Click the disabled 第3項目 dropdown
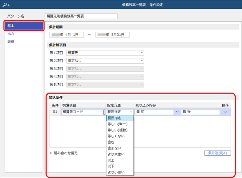 click(105, 69)
